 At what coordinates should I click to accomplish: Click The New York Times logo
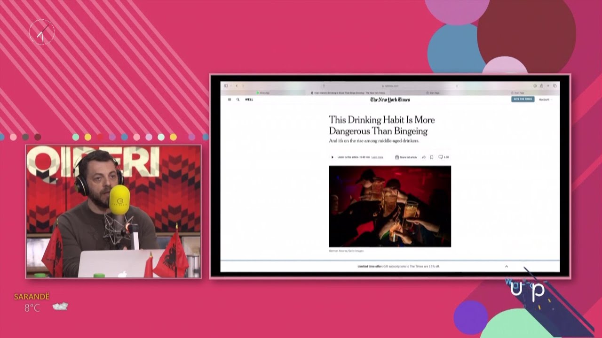(390, 100)
